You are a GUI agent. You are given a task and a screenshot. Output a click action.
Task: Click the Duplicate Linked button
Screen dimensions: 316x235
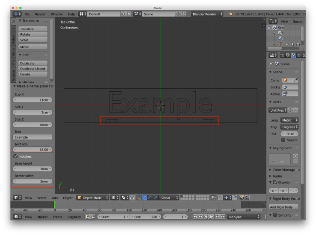click(x=33, y=69)
